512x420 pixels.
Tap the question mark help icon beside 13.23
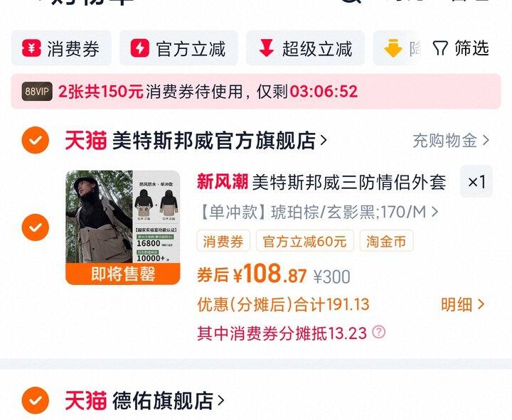[x=379, y=332]
